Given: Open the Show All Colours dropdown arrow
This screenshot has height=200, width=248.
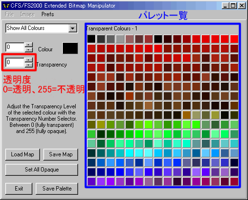Looking at the screenshot, I should pyautogui.click(x=73, y=29).
